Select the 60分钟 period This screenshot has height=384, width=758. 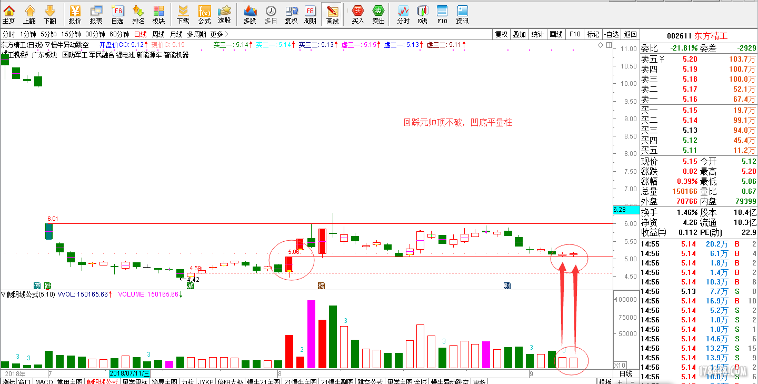tap(120, 34)
